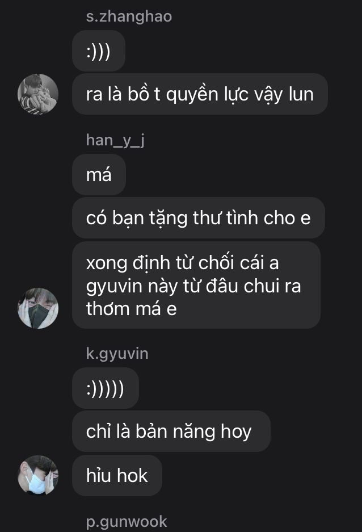The image size is (362, 532).
Task: Open k.gyuvin's avatar with white mask
Action: tap(38, 475)
